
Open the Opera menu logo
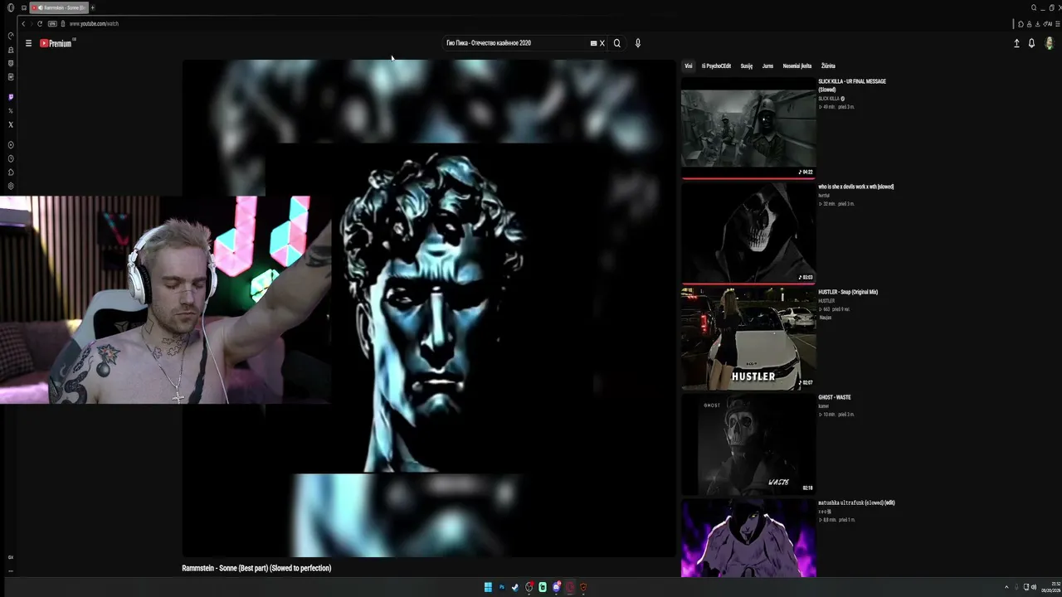11,7
